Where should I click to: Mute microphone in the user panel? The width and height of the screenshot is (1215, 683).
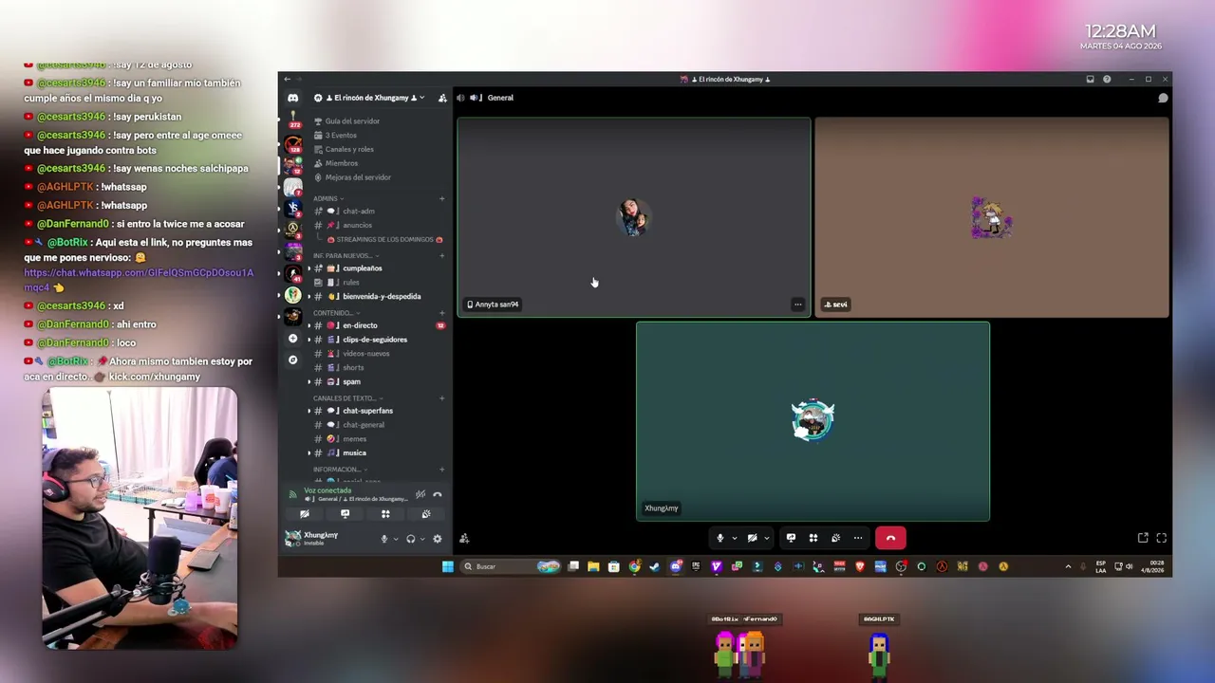coord(384,539)
